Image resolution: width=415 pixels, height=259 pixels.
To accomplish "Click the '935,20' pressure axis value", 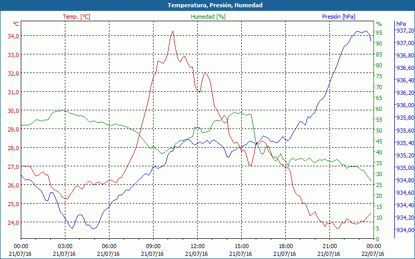I will pos(405,156).
